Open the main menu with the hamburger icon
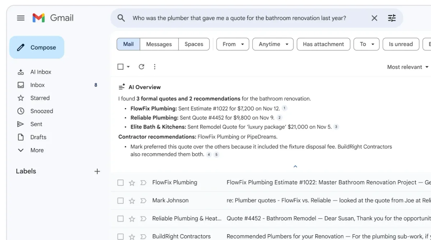The width and height of the screenshot is (431, 240). [x=20, y=18]
